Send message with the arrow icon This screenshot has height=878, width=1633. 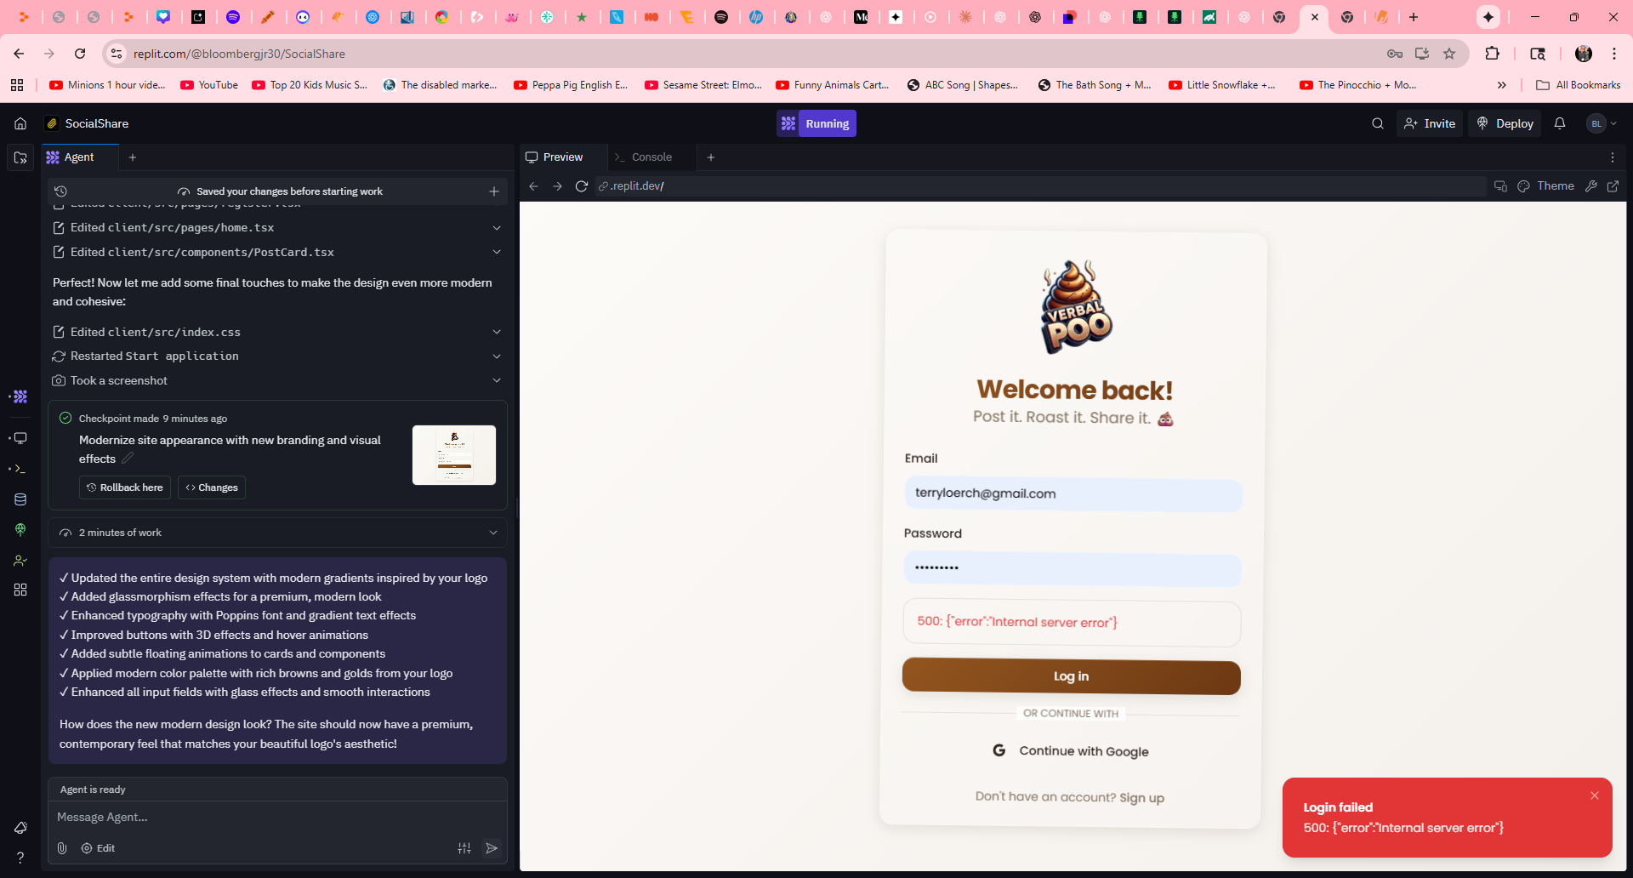(491, 848)
